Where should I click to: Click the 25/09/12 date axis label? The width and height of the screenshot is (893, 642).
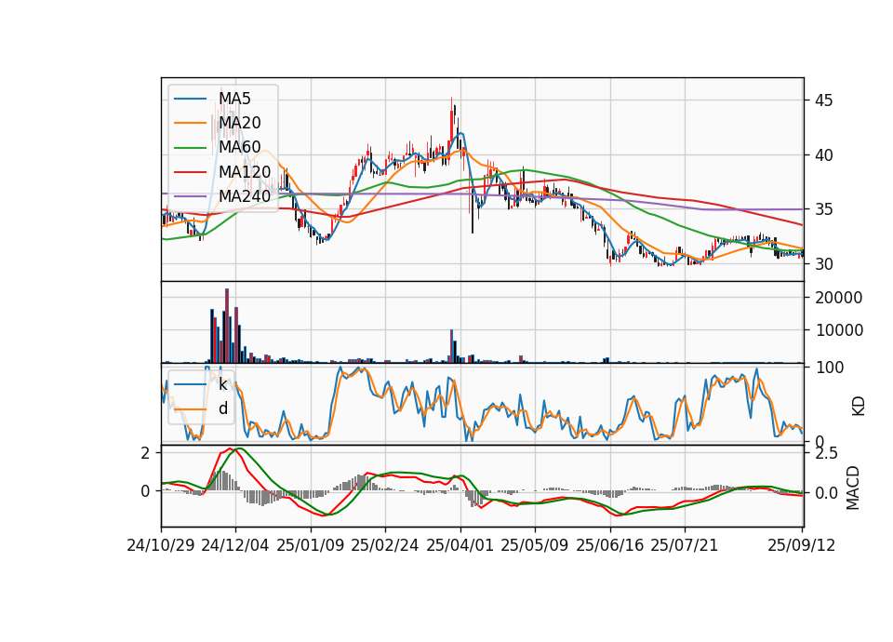pyautogui.click(x=802, y=545)
